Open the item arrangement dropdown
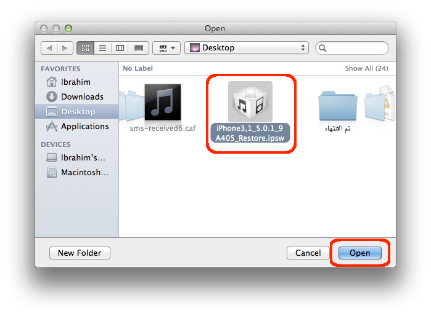 click(166, 47)
